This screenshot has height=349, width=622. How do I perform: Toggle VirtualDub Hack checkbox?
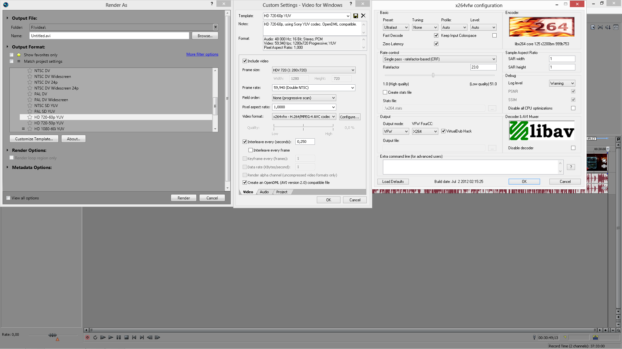pyautogui.click(x=443, y=131)
